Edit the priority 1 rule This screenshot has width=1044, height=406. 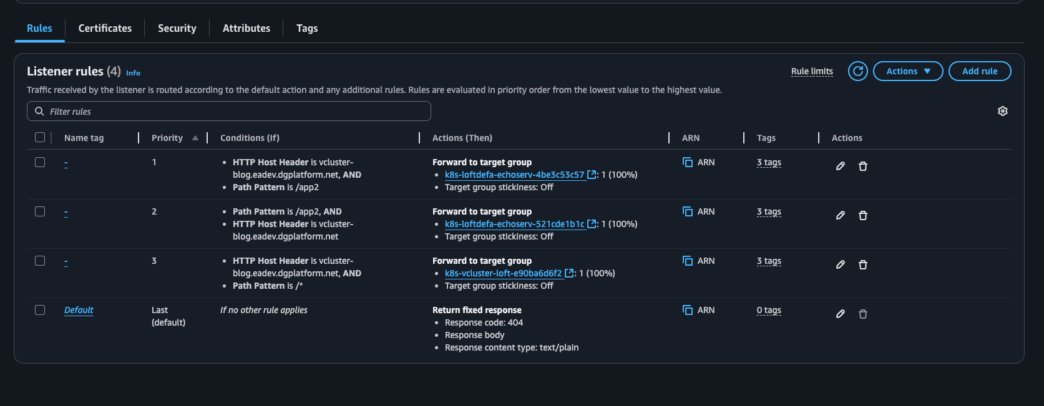pos(840,166)
